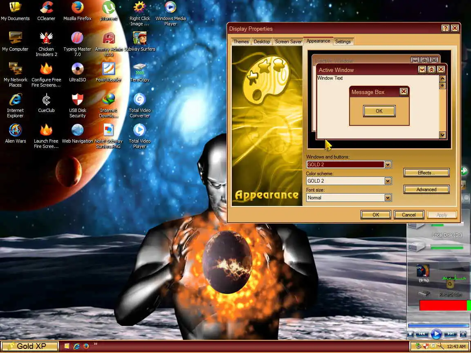
Task: Click stop in the sidebar media player
Action: (410, 334)
